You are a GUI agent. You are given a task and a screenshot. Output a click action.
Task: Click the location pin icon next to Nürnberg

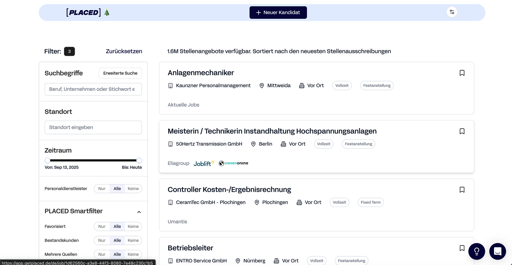(238, 261)
